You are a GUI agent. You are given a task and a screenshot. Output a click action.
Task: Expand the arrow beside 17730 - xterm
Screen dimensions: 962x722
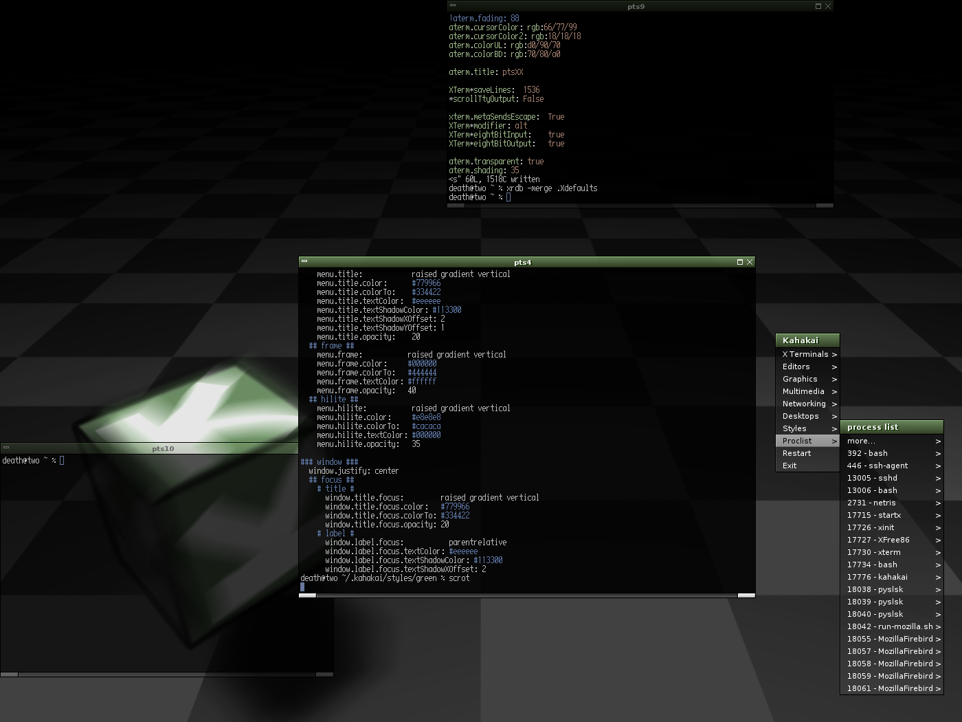(x=938, y=553)
